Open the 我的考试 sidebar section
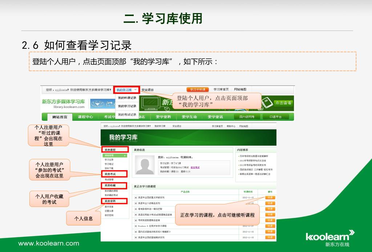Screen dimensions: 372x252 pyautogui.click(x=114, y=174)
